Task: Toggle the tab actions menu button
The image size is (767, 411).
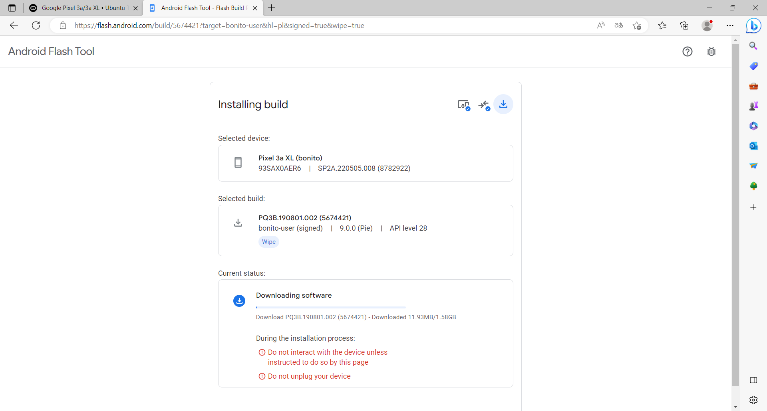Action: tap(12, 8)
